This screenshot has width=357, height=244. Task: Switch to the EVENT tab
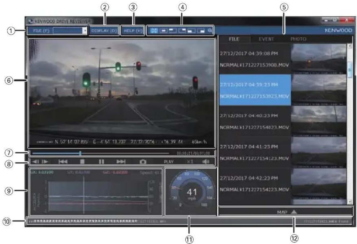click(x=266, y=39)
